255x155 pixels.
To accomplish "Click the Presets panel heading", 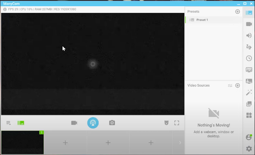I will click(193, 12).
